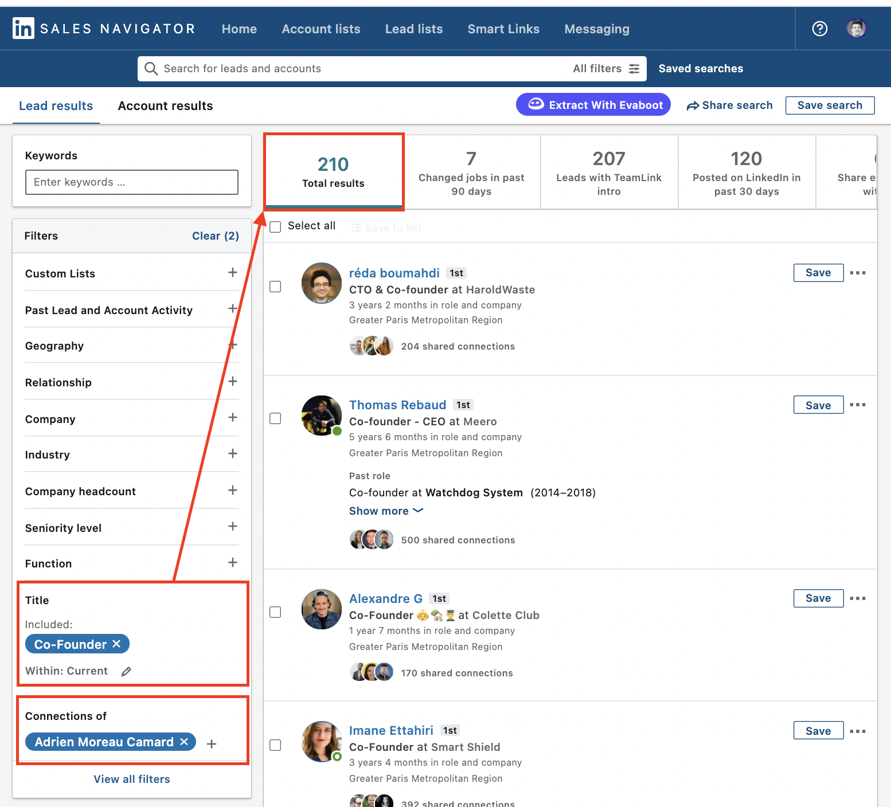The height and width of the screenshot is (807, 891).
Task: Open Messaging page
Action: click(x=597, y=29)
